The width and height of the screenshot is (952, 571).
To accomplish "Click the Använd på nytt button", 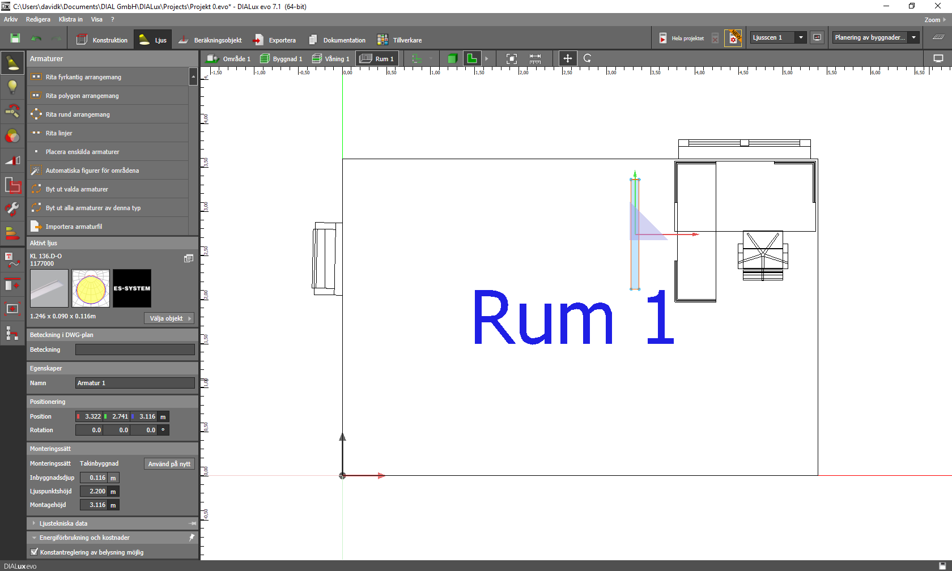I will [x=169, y=464].
